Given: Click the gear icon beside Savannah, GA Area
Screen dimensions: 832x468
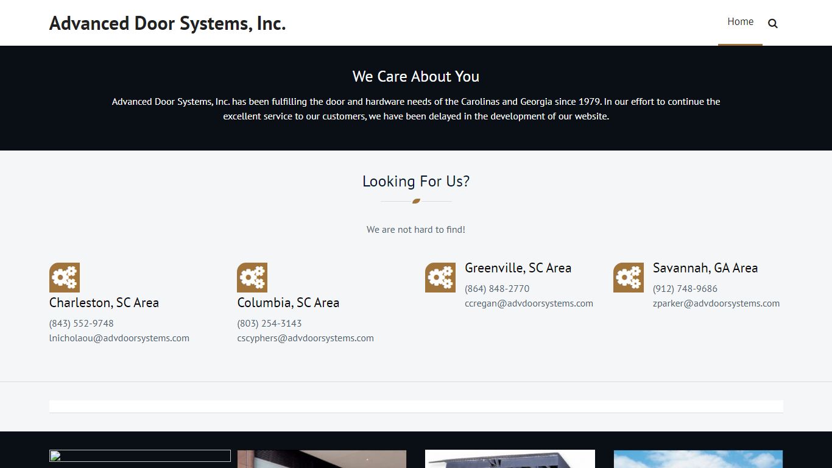Looking at the screenshot, I should click(x=629, y=277).
